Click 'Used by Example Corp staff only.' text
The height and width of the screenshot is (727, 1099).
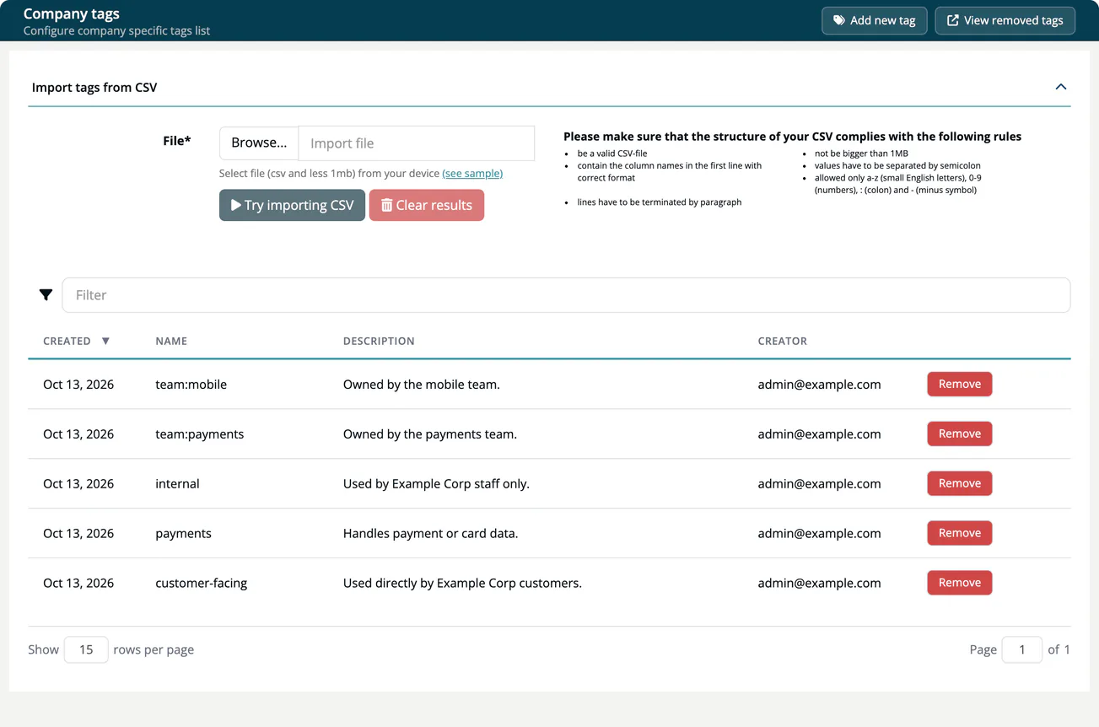[x=436, y=484]
